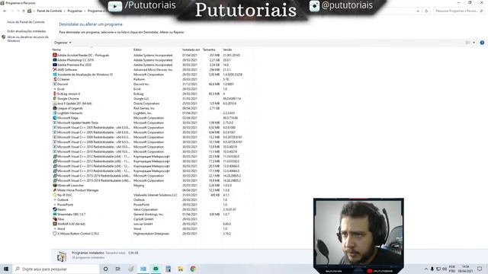Select the Adobe Photoshop CC 2019 icon
This screenshot has height=274, width=488.
[55, 60]
